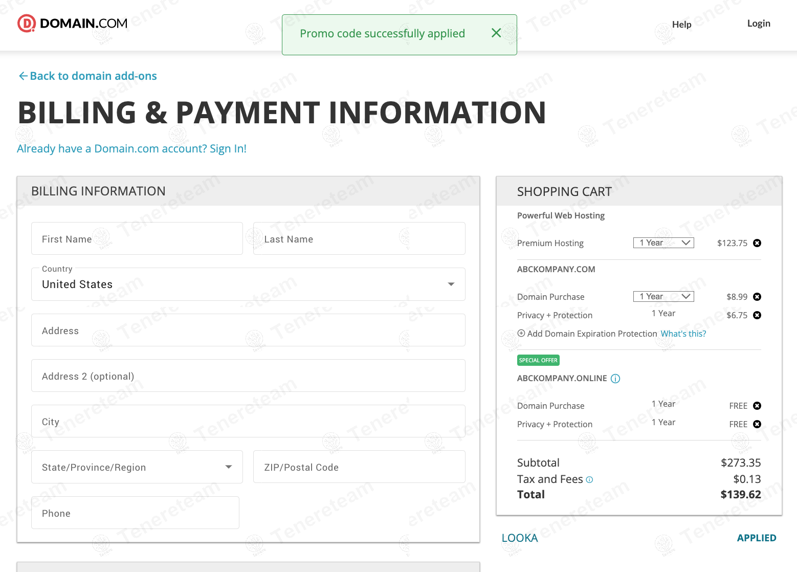
Task: Dismiss the promo code success notification
Action: click(x=496, y=33)
